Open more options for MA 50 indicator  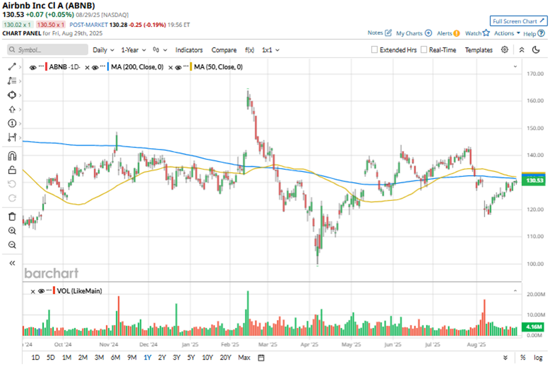(186, 66)
